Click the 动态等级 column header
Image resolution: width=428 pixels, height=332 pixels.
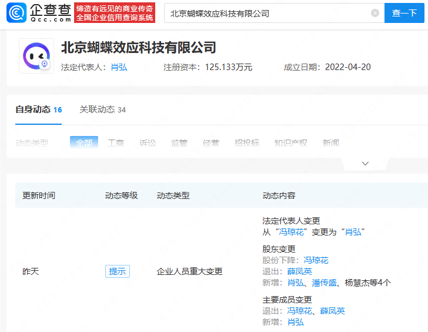(x=121, y=195)
